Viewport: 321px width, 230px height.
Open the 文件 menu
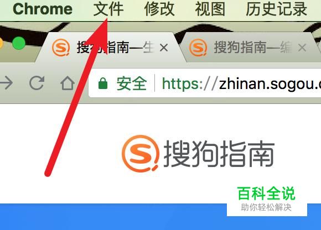click(x=108, y=9)
